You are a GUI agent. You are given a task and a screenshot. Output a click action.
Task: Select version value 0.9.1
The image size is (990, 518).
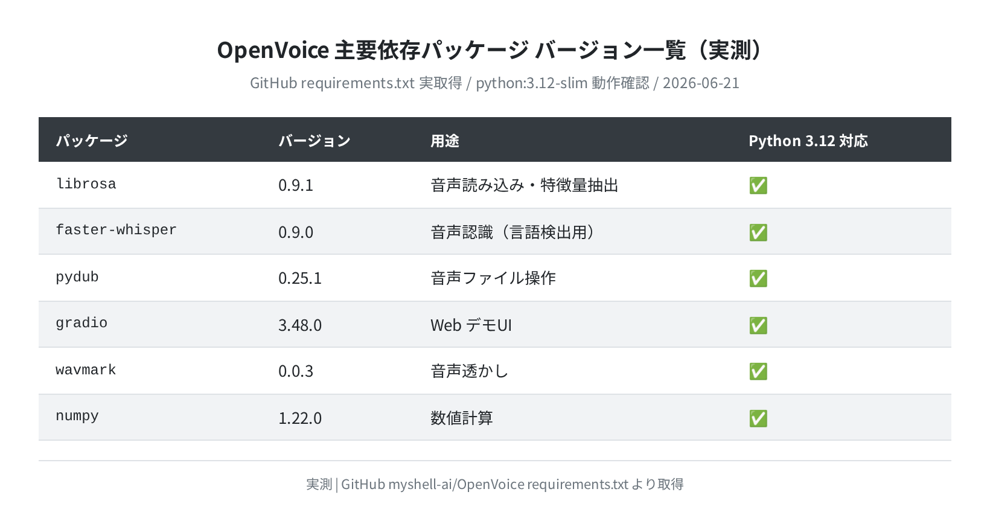click(x=296, y=185)
